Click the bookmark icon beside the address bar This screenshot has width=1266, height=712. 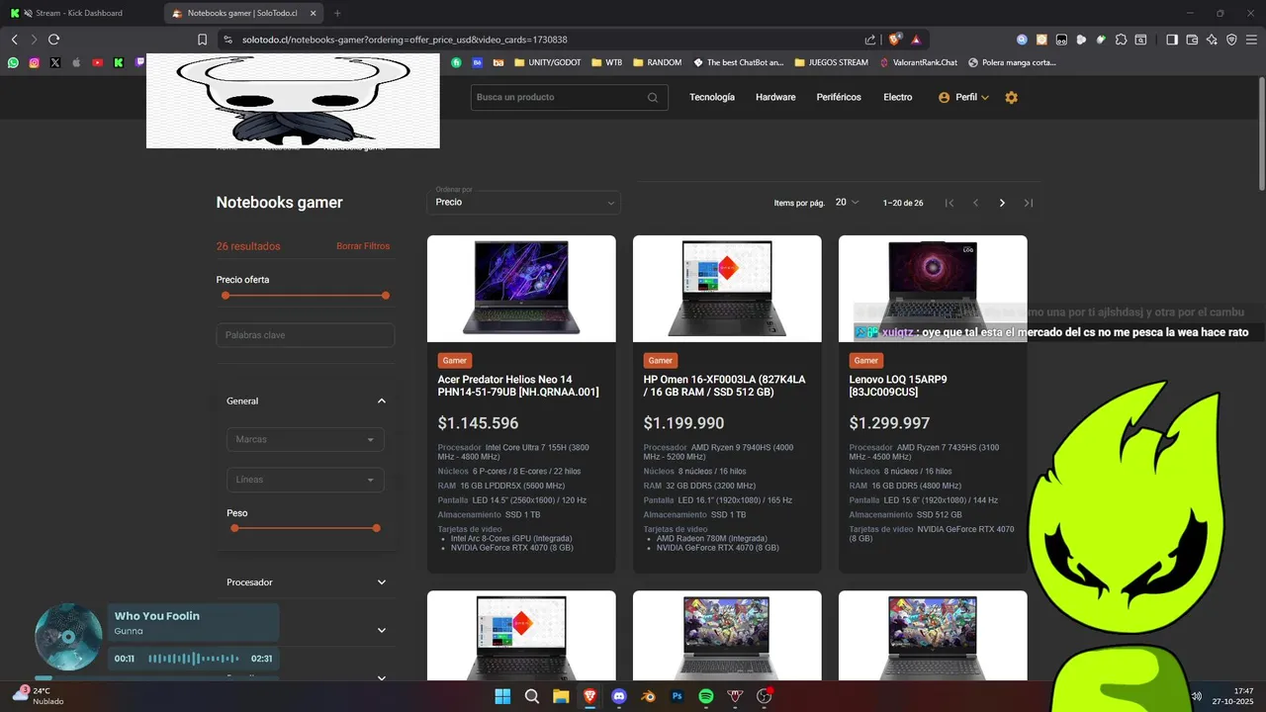202,40
